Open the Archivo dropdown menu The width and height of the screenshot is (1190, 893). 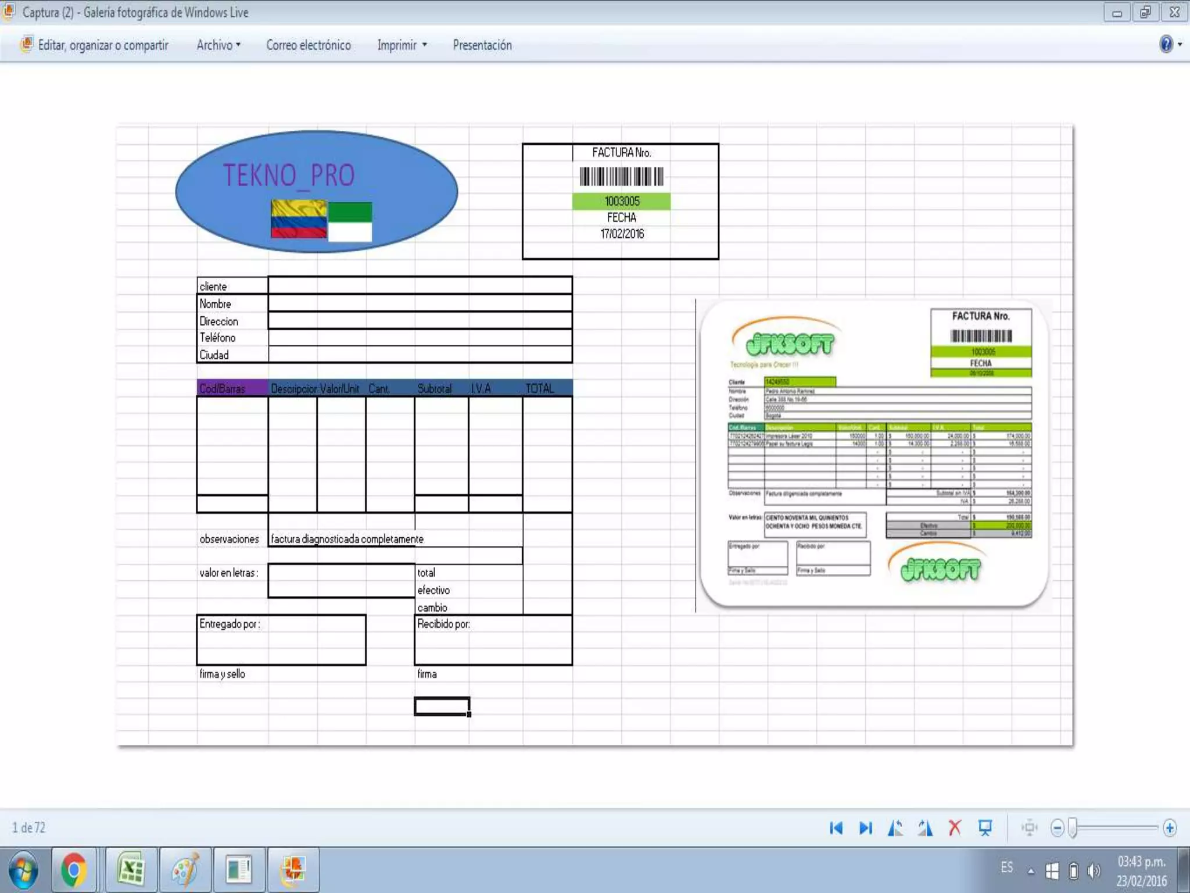coord(218,45)
